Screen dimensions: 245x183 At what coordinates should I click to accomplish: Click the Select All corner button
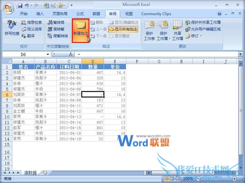pyautogui.click(x=7, y=61)
